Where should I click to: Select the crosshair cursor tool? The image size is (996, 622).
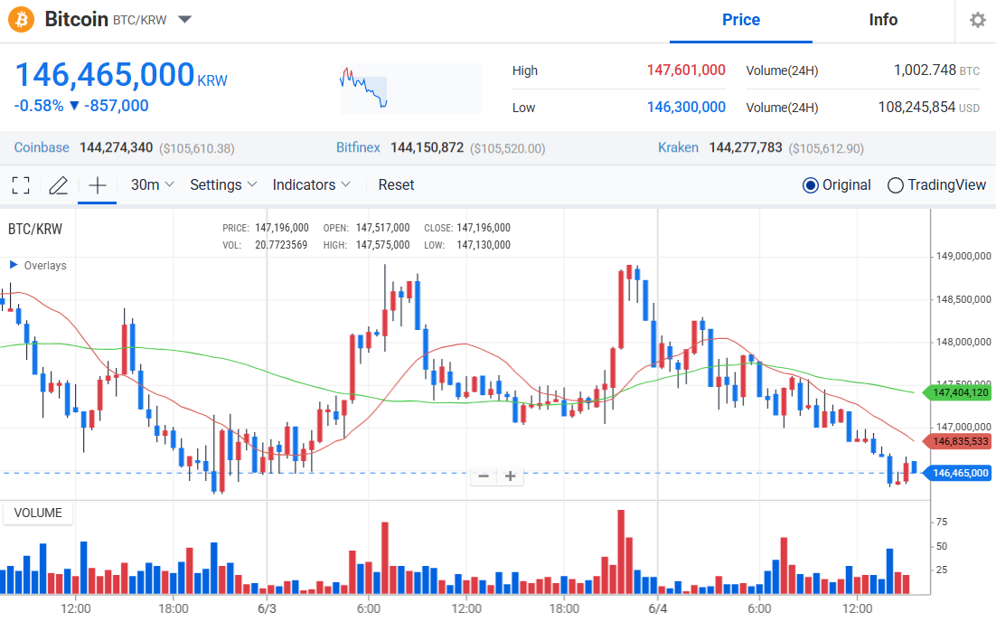[97, 185]
